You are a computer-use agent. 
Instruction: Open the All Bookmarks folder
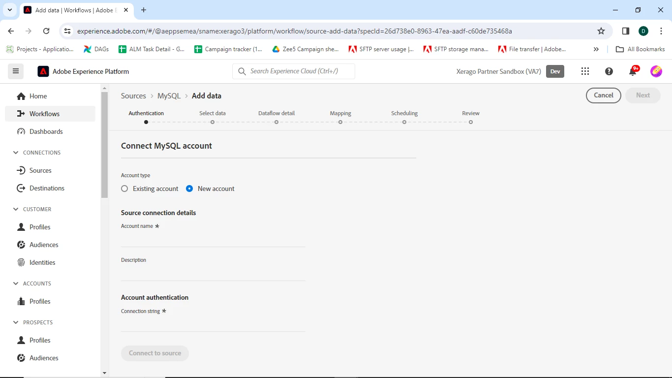pyautogui.click(x=641, y=49)
